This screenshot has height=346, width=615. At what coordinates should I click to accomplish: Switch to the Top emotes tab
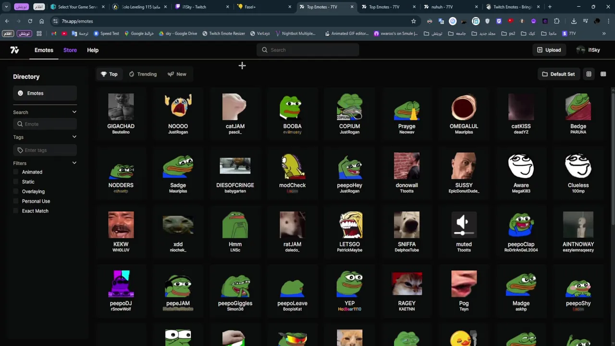pyautogui.click(x=109, y=74)
